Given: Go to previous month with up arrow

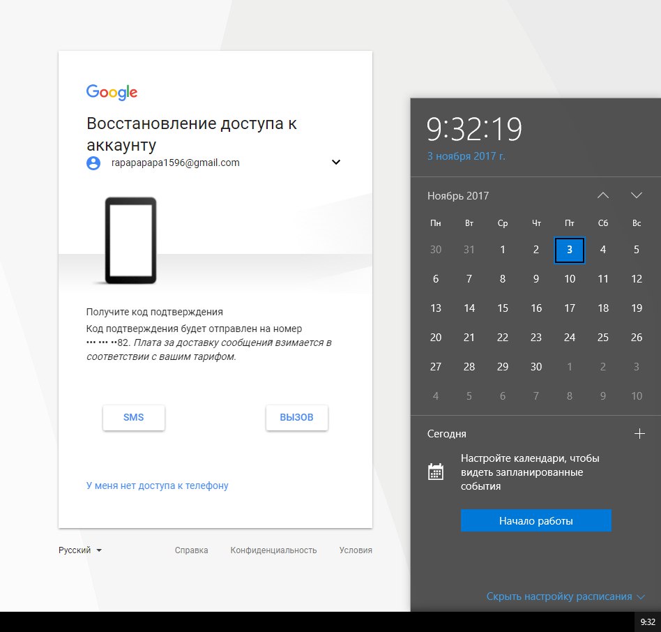Looking at the screenshot, I should [x=603, y=196].
